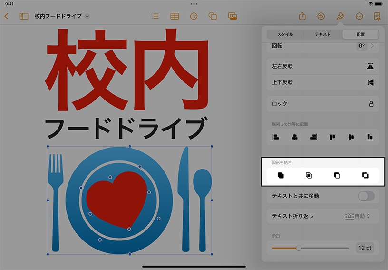Screen dimensions: 388x270
Task: Expand the 回転 rotation disclosure chevron
Action: click(372, 46)
